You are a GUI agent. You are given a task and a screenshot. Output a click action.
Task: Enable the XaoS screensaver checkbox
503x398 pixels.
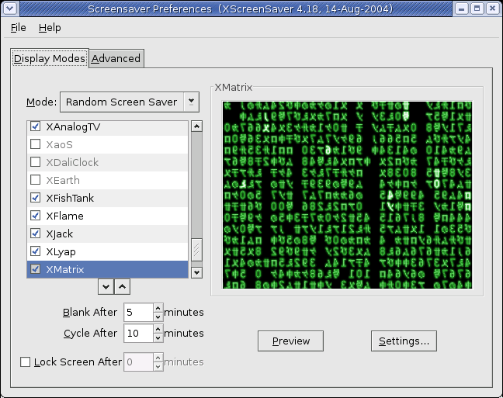pyautogui.click(x=35, y=144)
